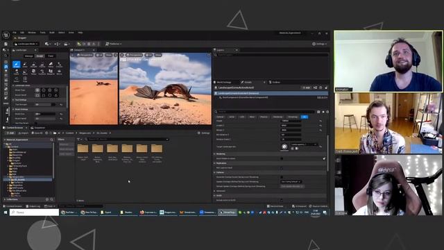This screenshot has height=250, width=444.
Task: Select the Noise landscape tool
Action: [25, 72]
